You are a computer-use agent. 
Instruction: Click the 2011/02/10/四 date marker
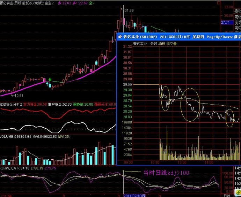click(134, 196)
